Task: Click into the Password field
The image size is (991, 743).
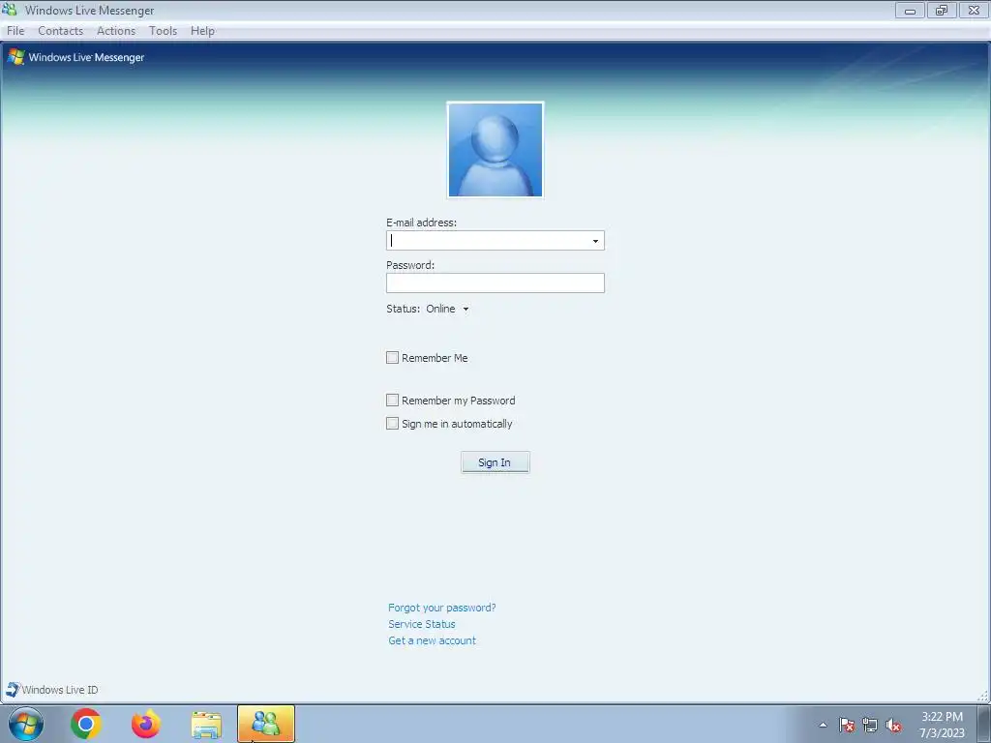Action: pos(495,282)
